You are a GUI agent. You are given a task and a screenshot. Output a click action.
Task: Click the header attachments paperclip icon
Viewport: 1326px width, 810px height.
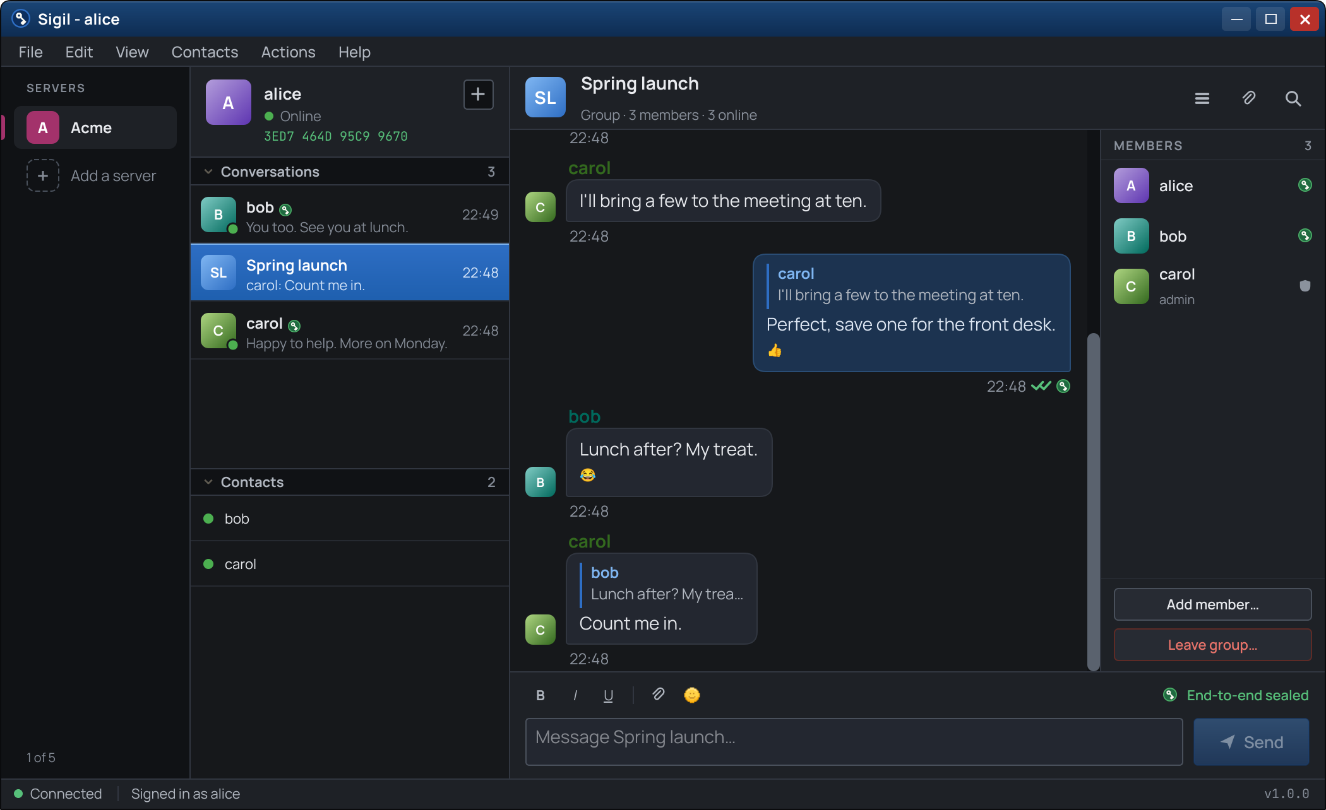[x=1248, y=98]
